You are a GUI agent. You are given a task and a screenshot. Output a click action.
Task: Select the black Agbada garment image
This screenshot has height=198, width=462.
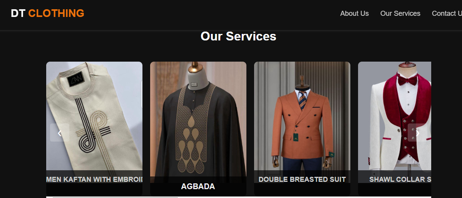pyautogui.click(x=198, y=119)
